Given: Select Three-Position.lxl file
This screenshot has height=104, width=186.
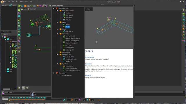Looking at the screenshot, I should pyautogui.click(x=71, y=68).
